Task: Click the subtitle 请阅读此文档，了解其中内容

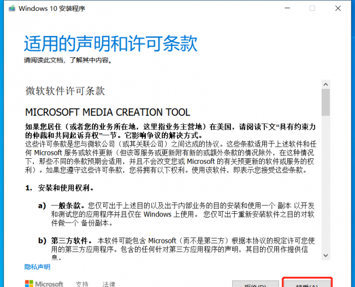Action: click(68, 60)
